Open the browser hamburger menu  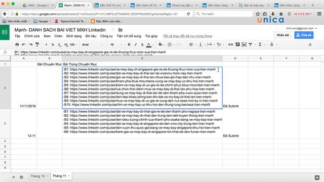click(319, 14)
